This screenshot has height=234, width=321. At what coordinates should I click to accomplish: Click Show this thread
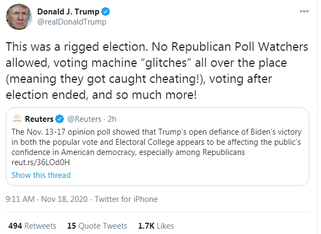tap(41, 175)
